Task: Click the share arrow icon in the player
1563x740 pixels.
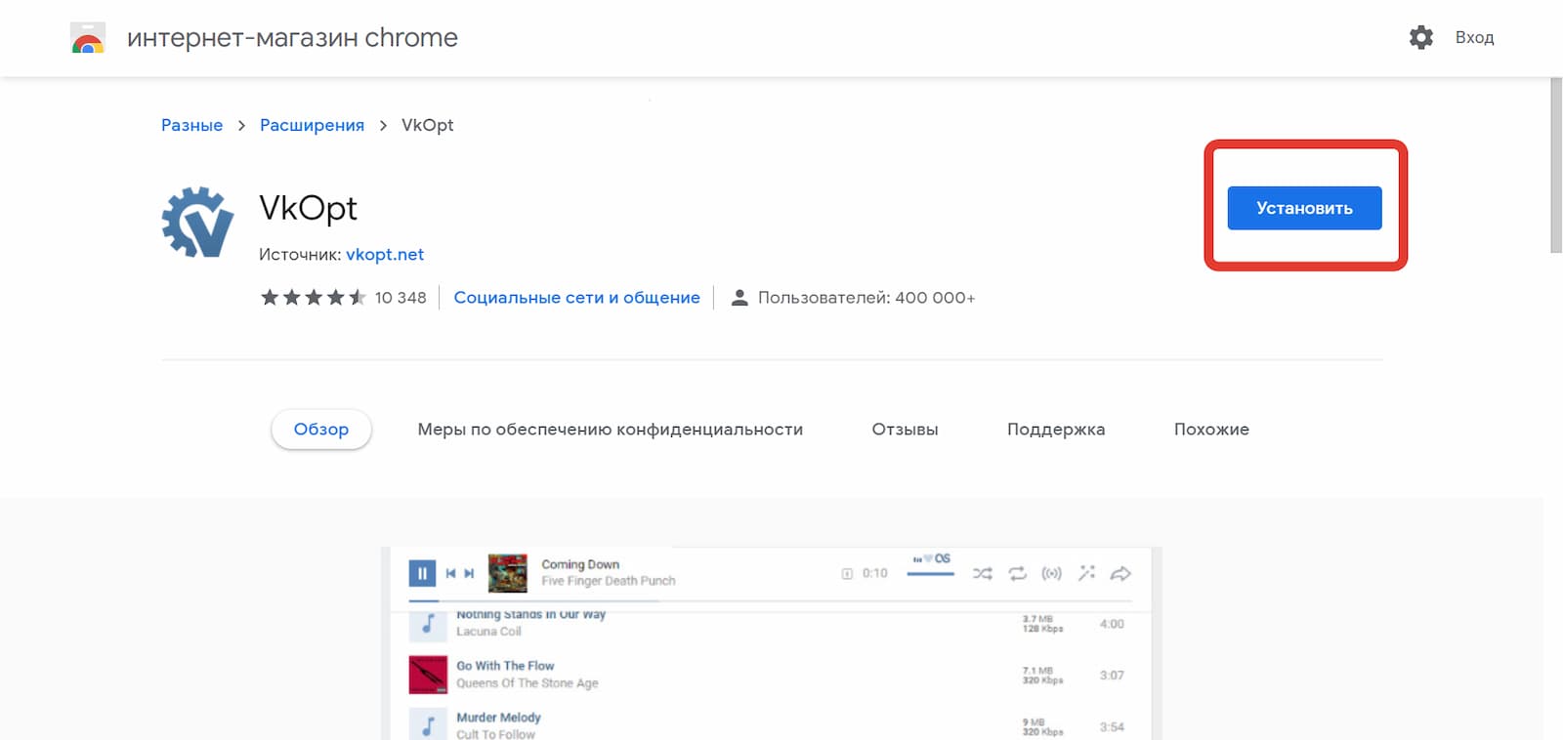Action: point(1120,573)
